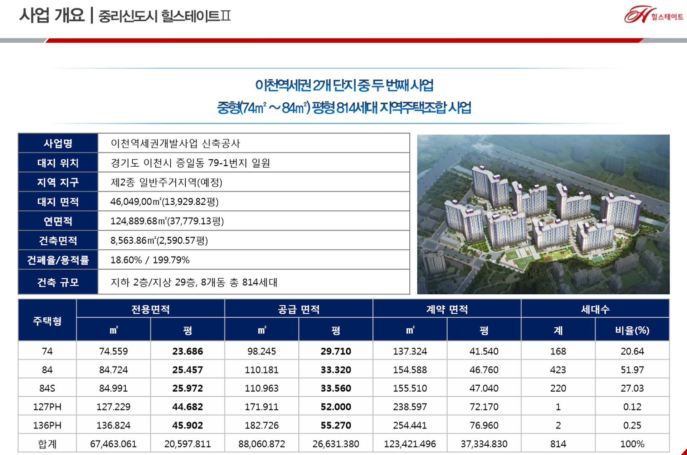Click the '공급 면적' column header
The height and width of the screenshot is (455, 687).
pyautogui.click(x=299, y=309)
